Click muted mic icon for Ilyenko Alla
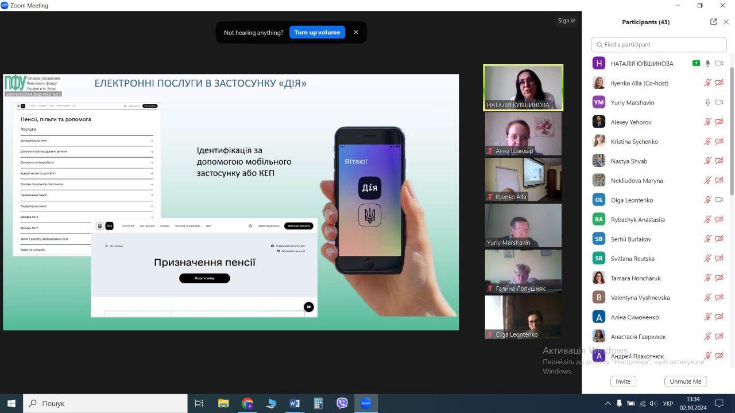This screenshot has width=735, height=413. pyautogui.click(x=707, y=83)
